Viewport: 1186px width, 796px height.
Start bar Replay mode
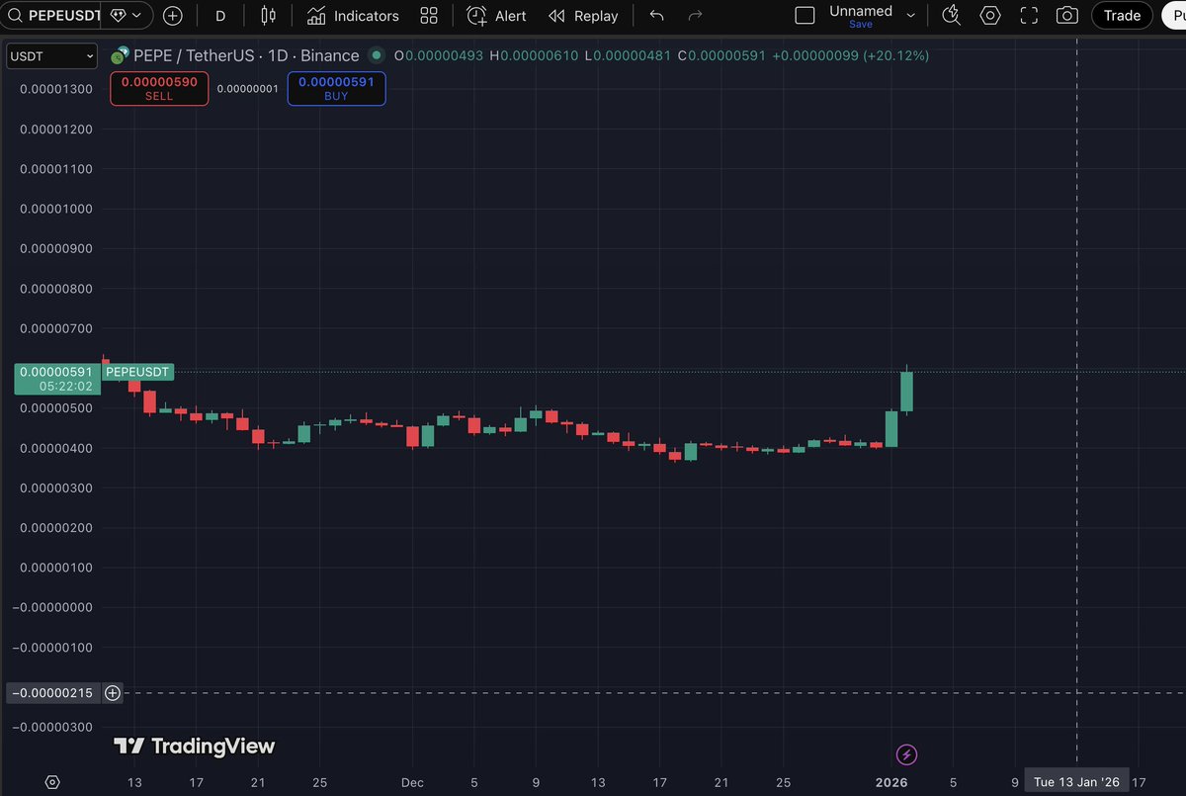pyautogui.click(x=583, y=16)
